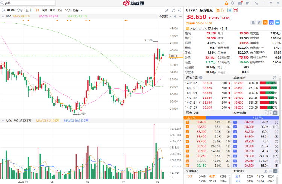Open customer service headset icon
This screenshot has width=282, height=184.
click(233, 3)
